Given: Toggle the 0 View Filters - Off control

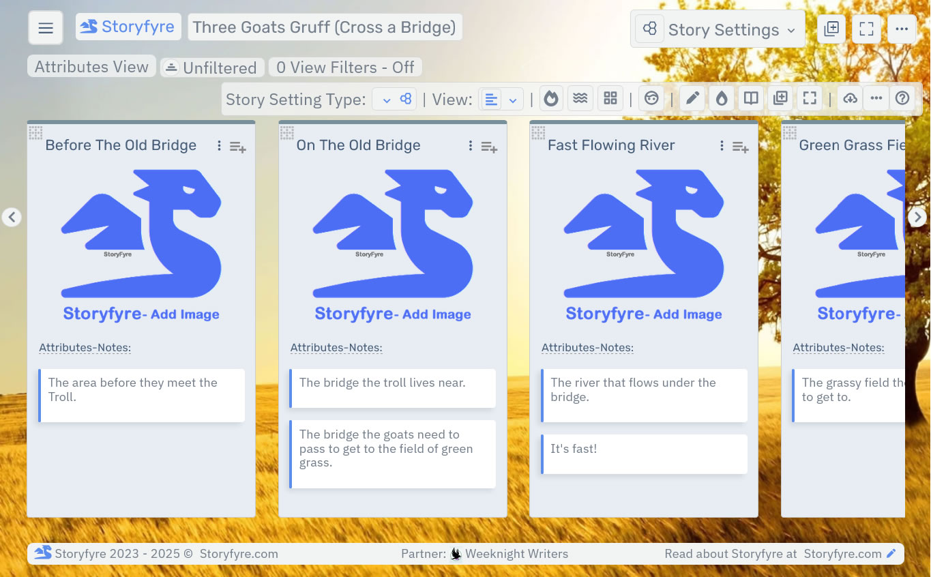Looking at the screenshot, I should point(344,67).
